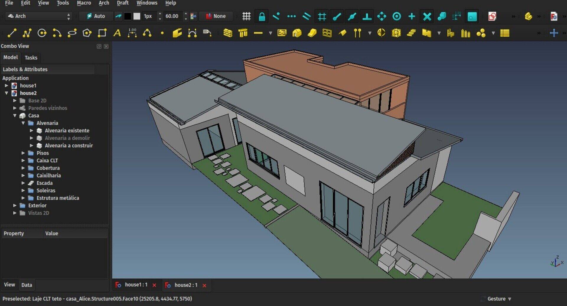Open the Arch Schedule tool

tap(505, 33)
